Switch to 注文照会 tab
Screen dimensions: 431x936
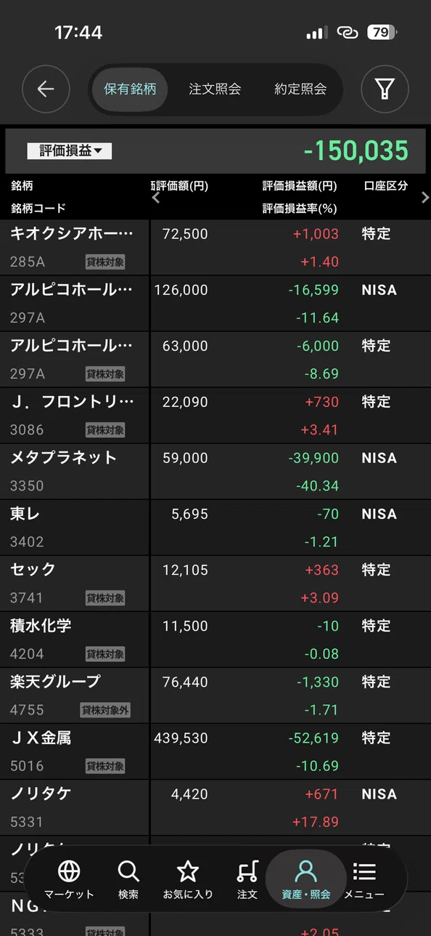(215, 89)
